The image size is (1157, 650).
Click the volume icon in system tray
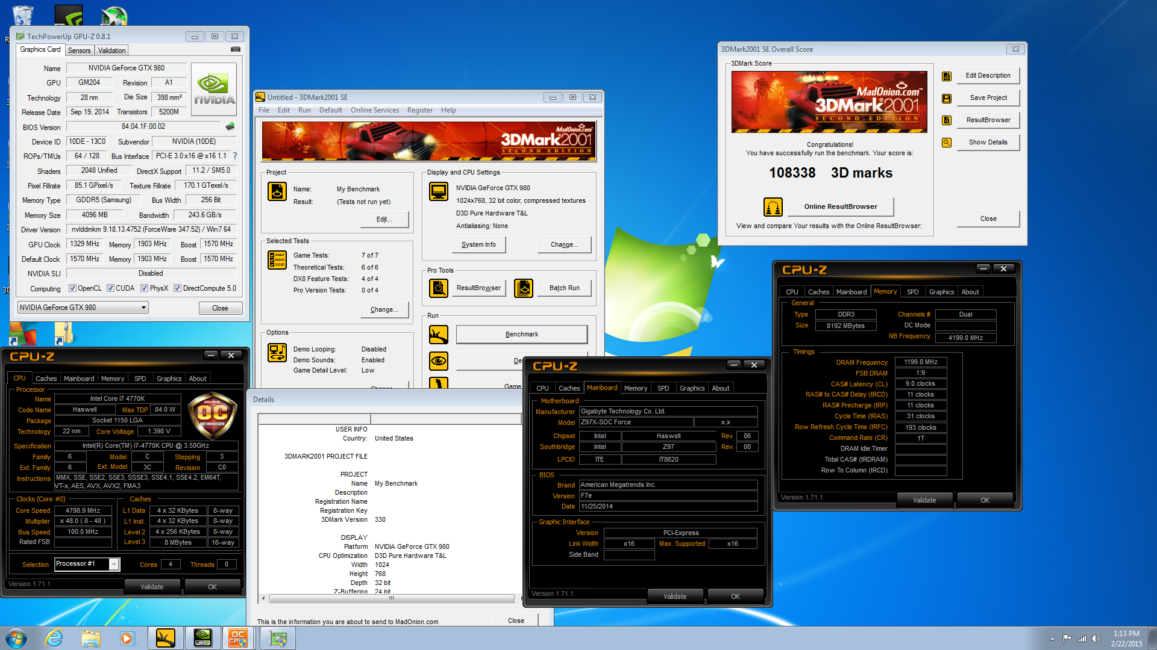point(1096,639)
